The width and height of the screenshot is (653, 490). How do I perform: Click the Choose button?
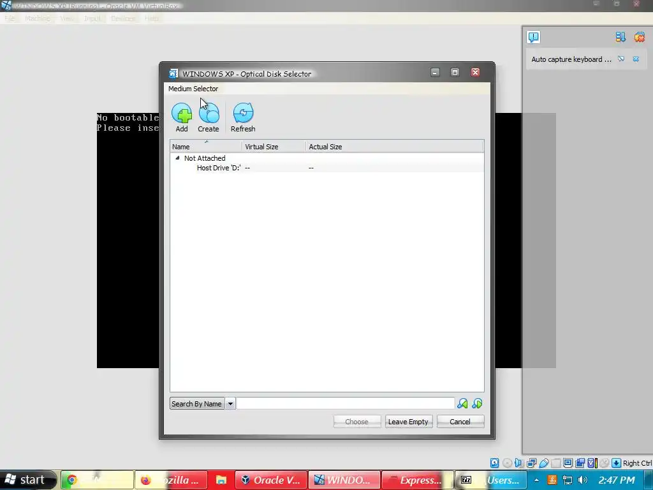pyautogui.click(x=357, y=422)
